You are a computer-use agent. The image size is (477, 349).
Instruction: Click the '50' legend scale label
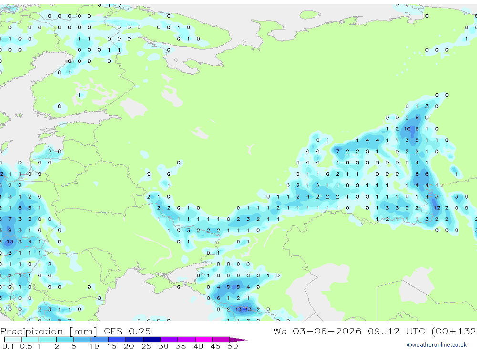[233, 346]
